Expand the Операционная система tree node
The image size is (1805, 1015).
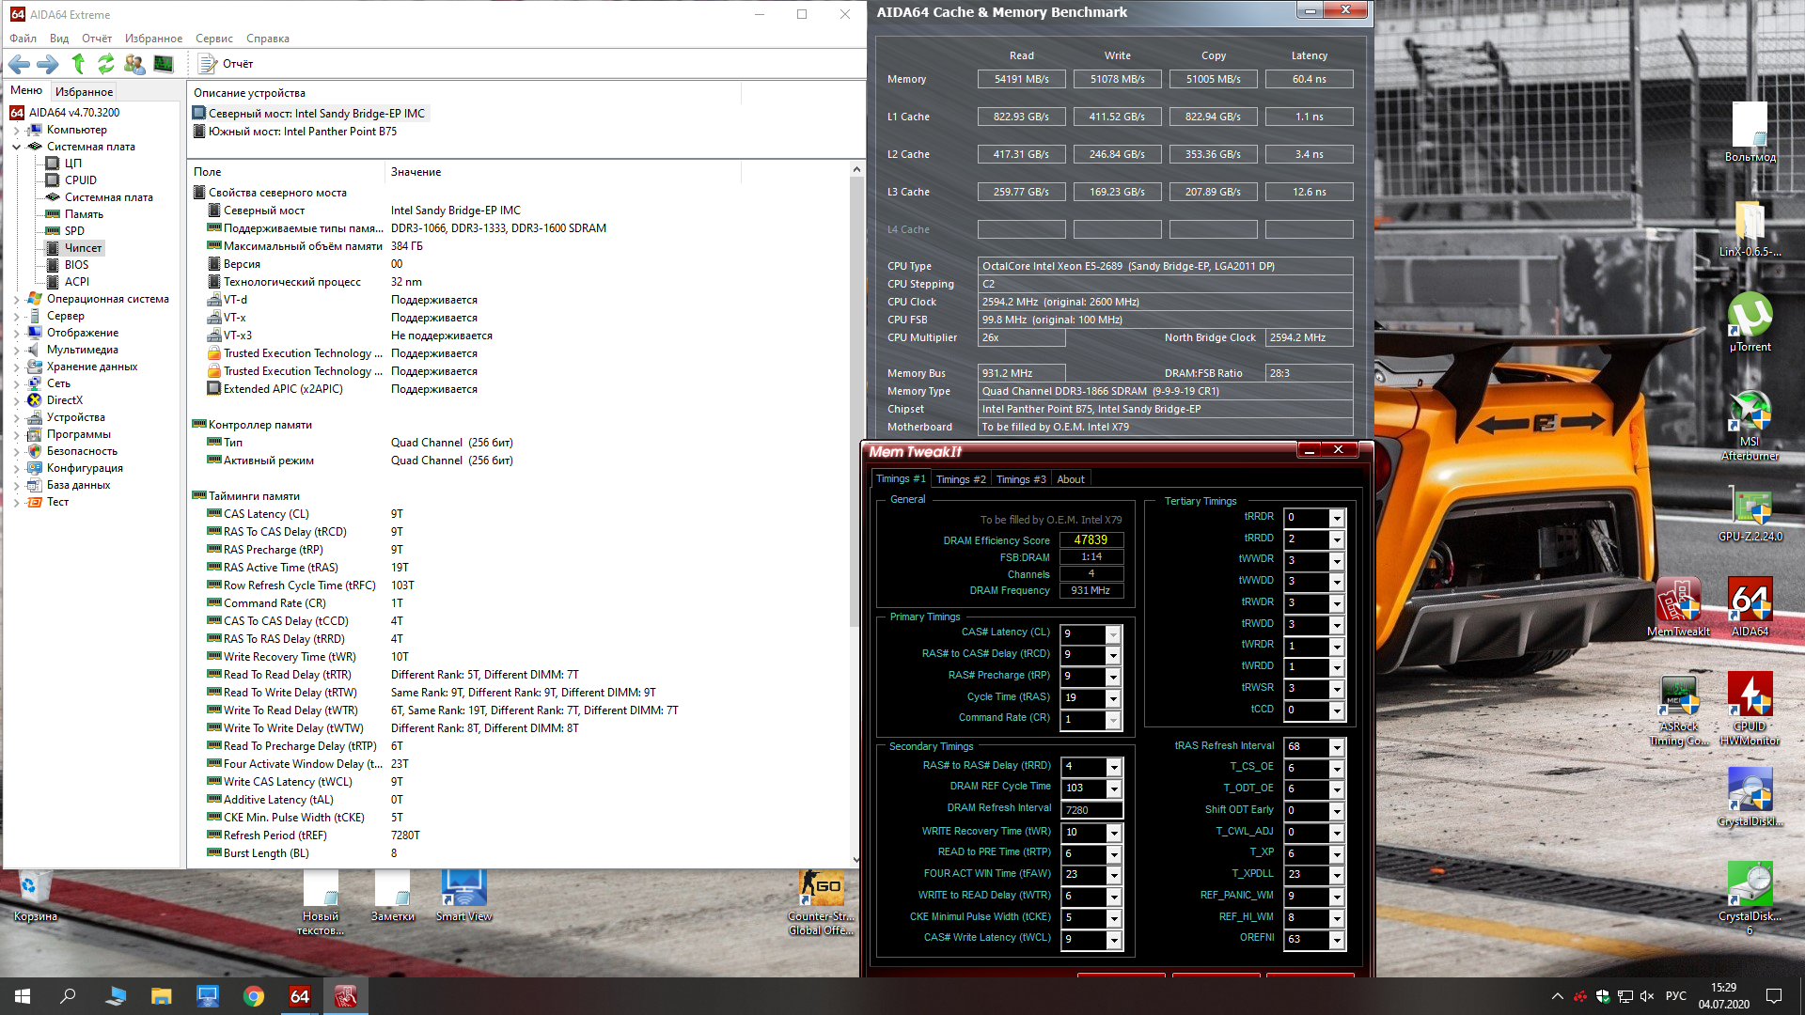tap(16, 299)
